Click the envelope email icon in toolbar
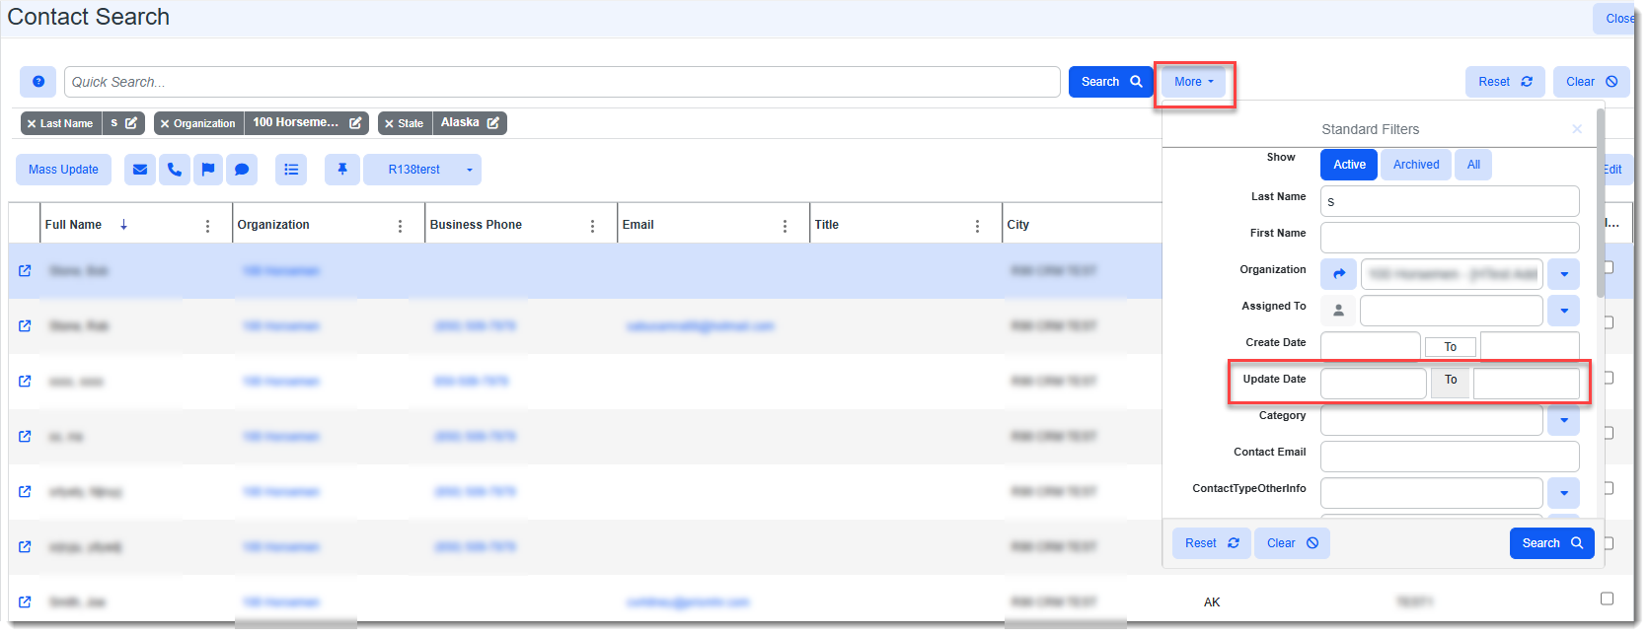The image size is (1649, 636). (140, 170)
